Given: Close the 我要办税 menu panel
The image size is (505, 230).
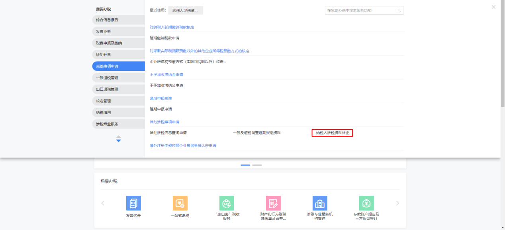Looking at the screenshot, I should [x=493, y=7].
